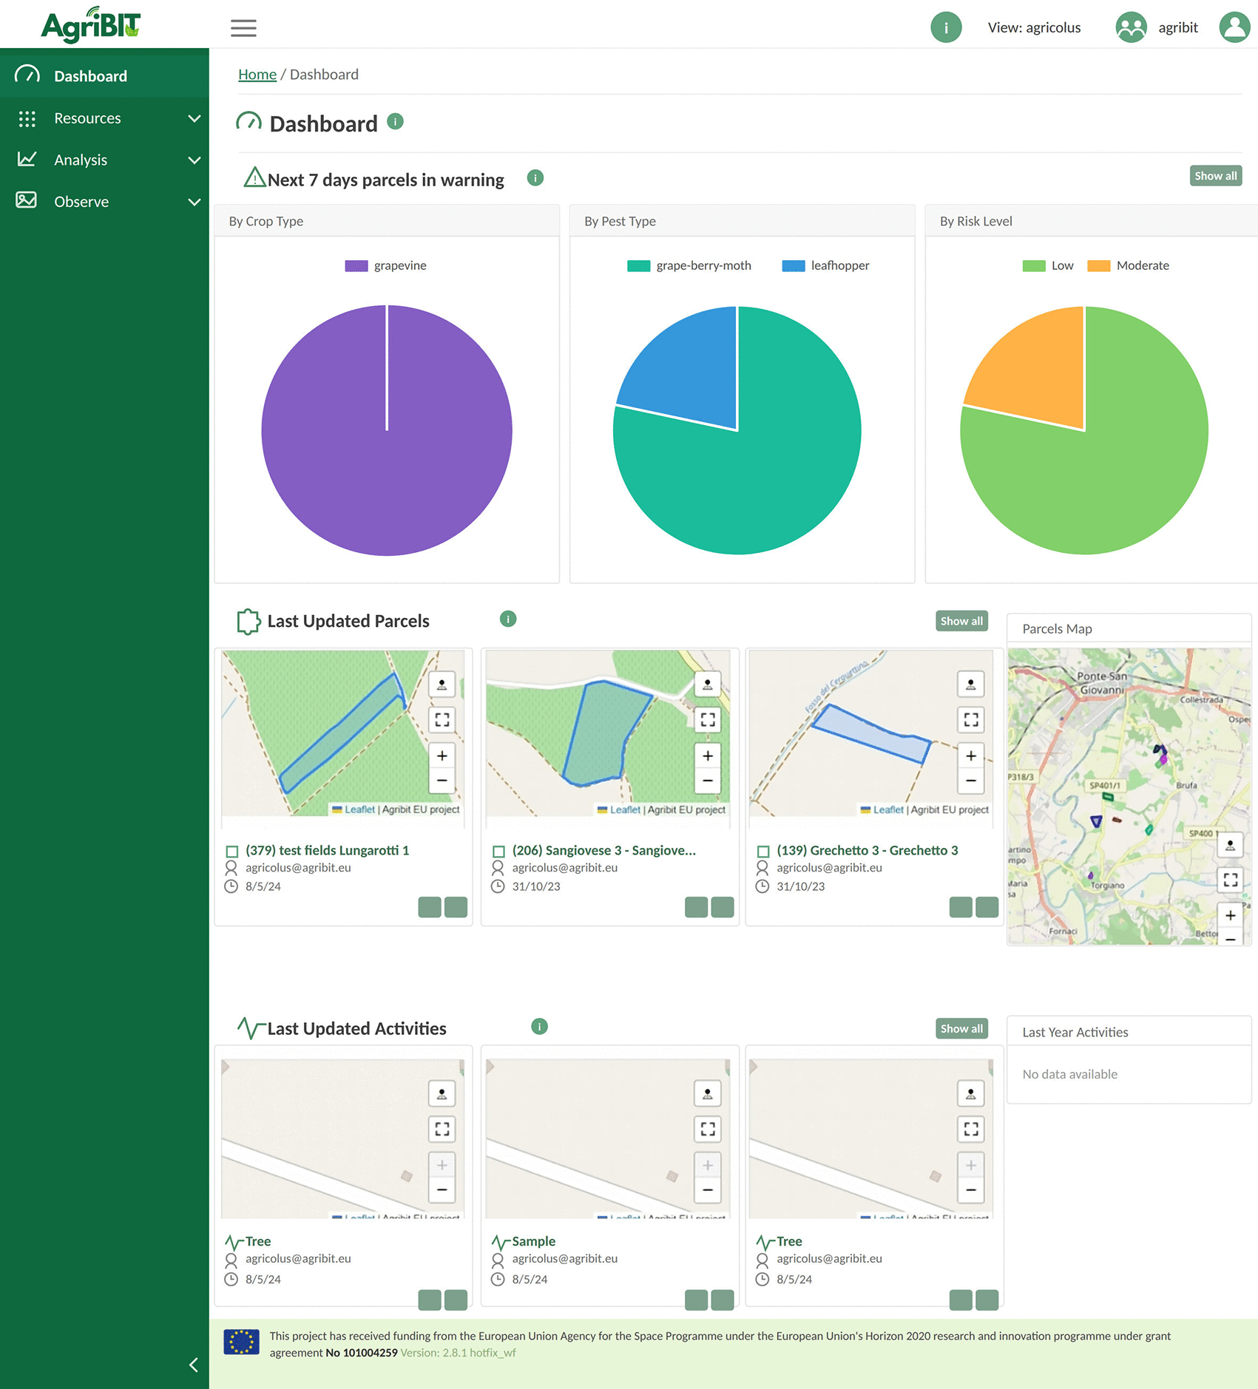Click info icon beside parcels in warning heading
The width and height of the screenshot is (1258, 1389).
(535, 178)
